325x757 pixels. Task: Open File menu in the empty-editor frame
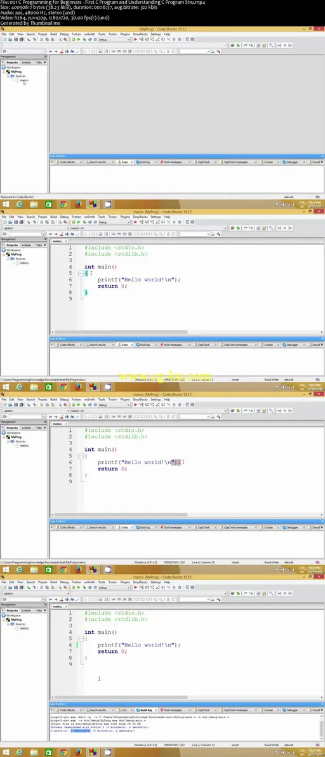(x=3, y=34)
